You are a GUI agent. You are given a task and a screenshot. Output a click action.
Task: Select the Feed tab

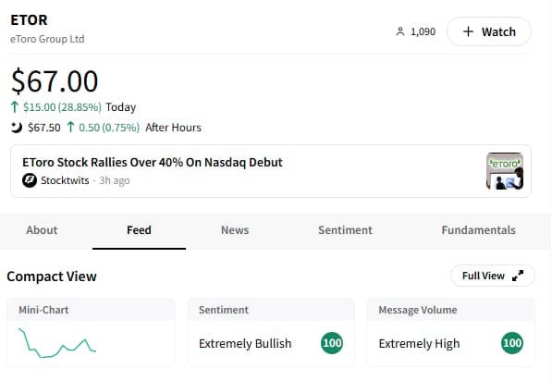[139, 230]
